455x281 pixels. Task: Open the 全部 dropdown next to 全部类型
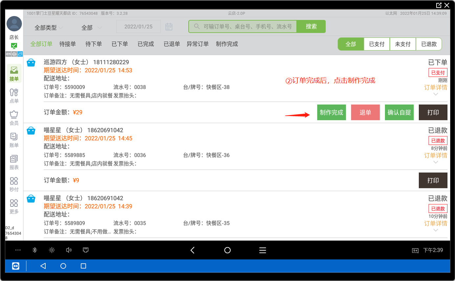point(92,28)
